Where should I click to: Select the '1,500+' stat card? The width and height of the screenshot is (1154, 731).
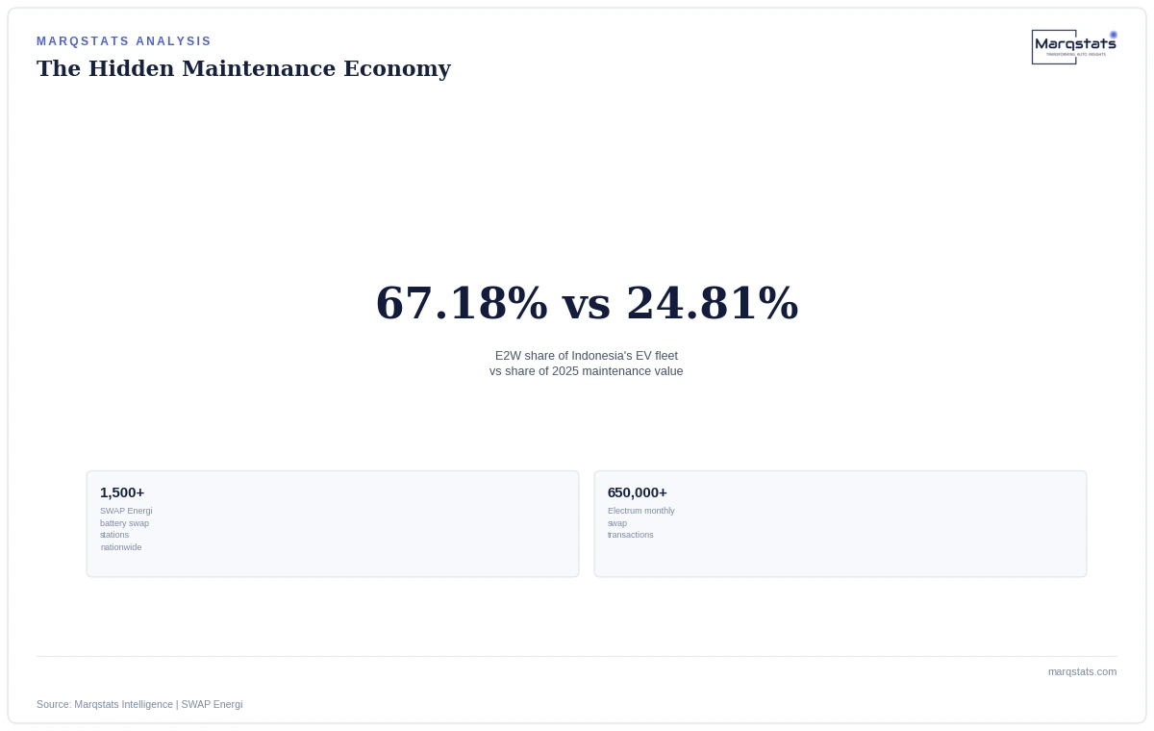(333, 524)
